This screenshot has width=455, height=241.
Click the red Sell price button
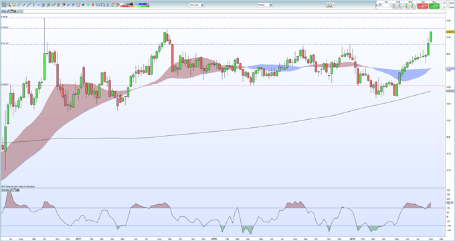pos(423,6)
